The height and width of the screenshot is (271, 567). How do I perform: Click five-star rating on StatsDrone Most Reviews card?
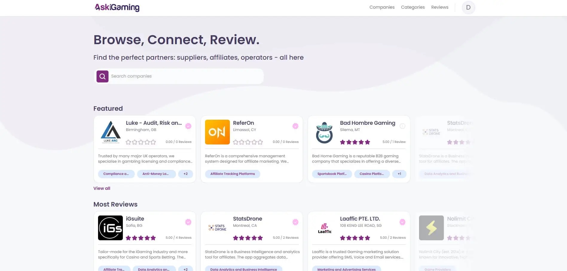point(248,238)
